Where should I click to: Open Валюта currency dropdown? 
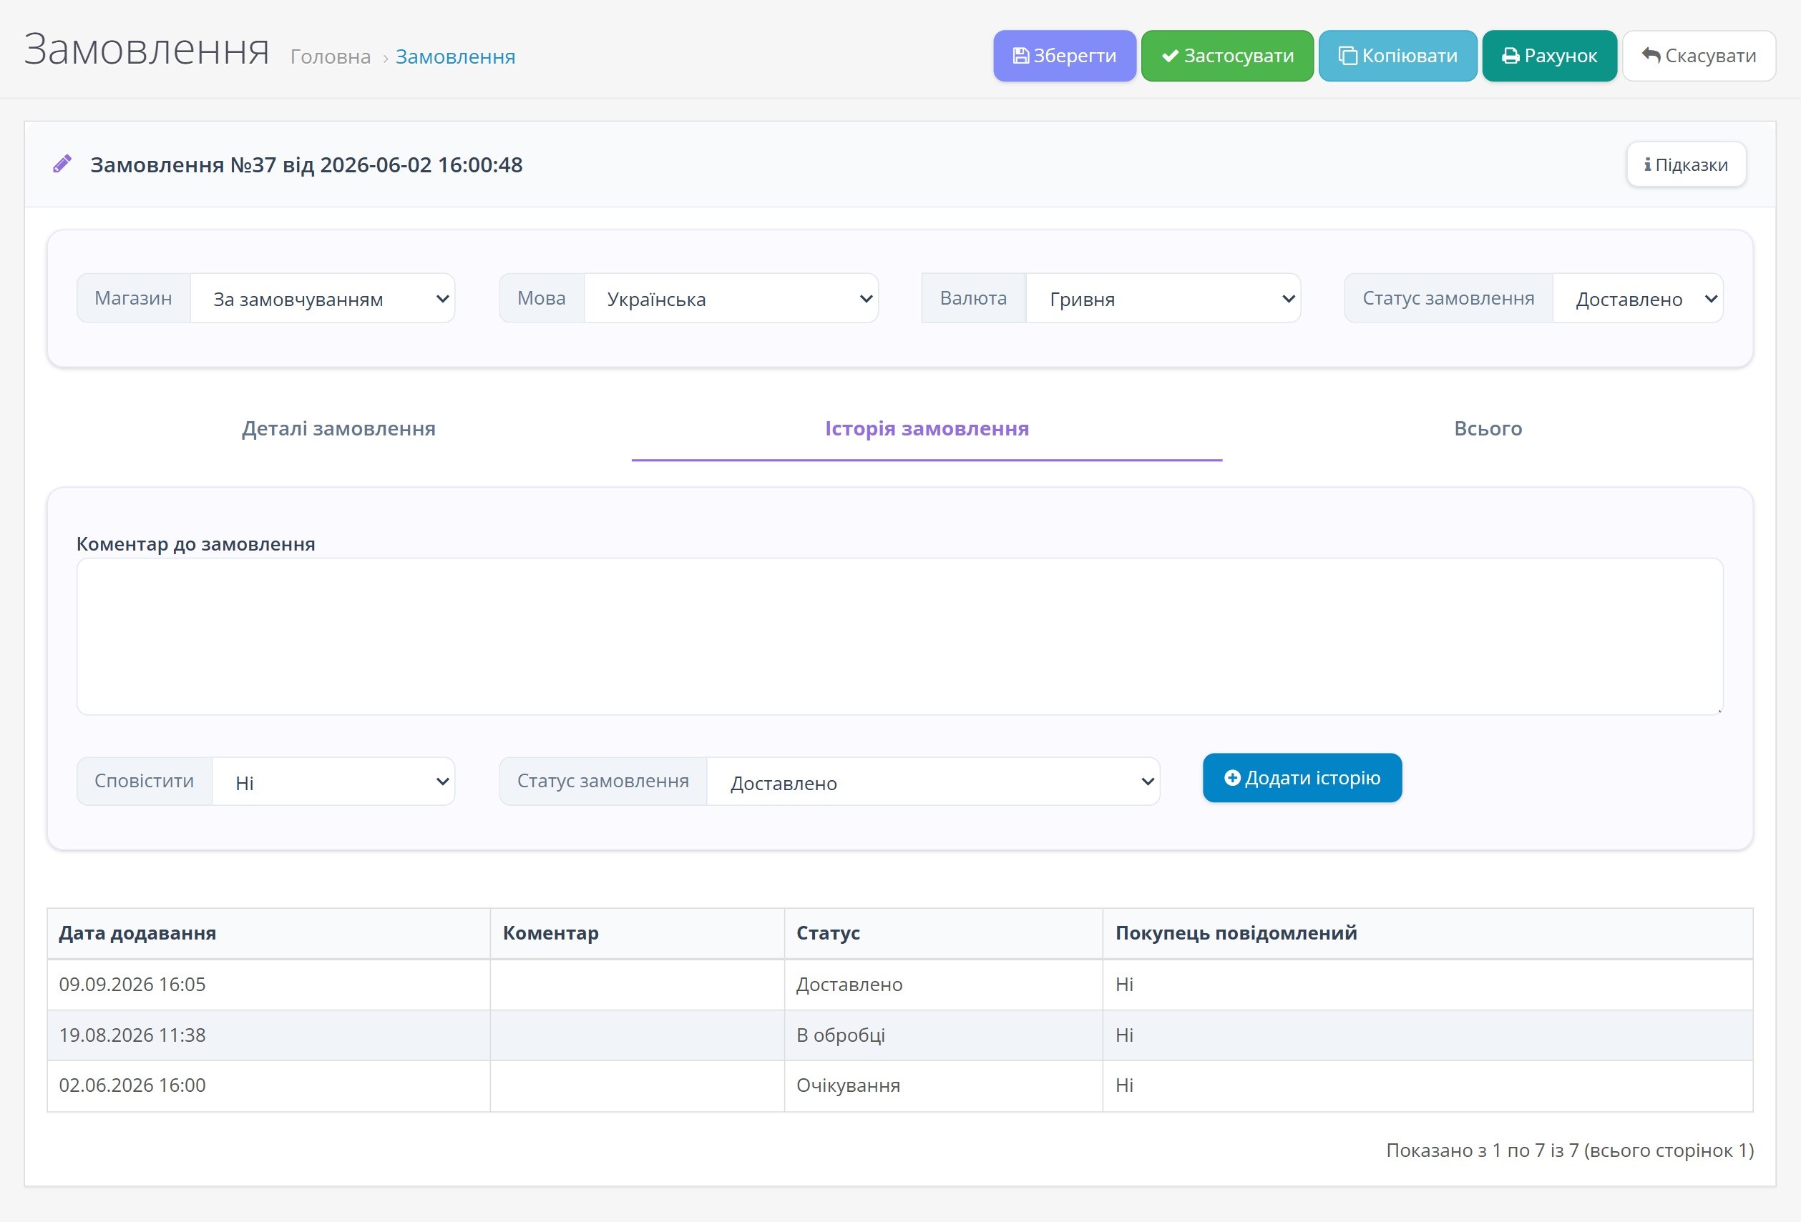(x=1163, y=298)
